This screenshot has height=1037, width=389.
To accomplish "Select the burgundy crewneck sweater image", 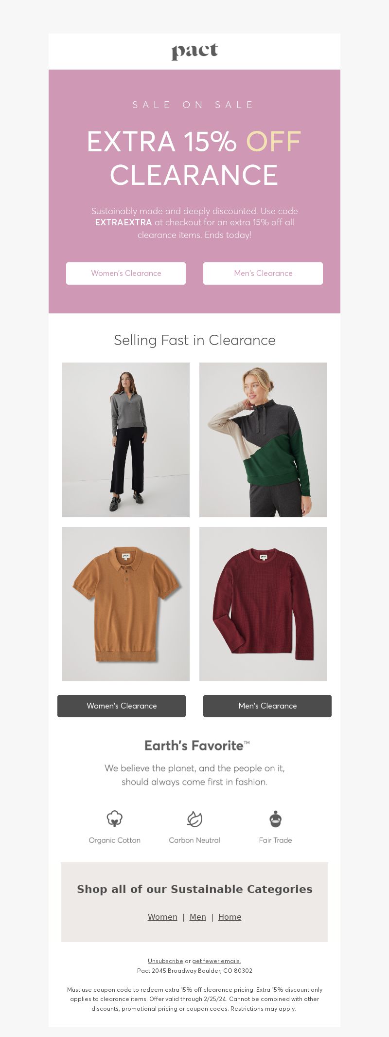I will (263, 604).
